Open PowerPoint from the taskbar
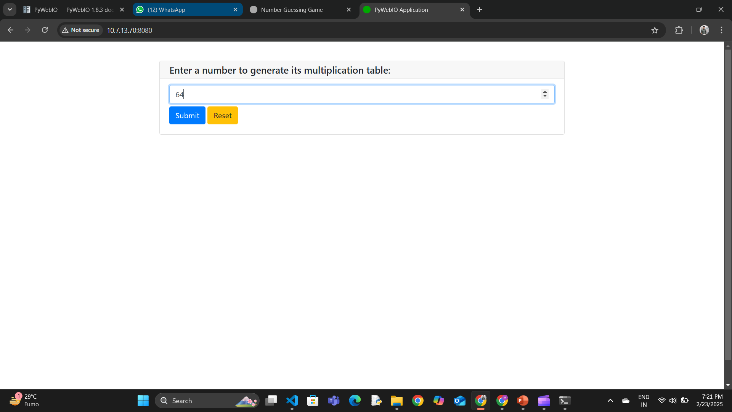The width and height of the screenshot is (732, 412). coord(523,401)
